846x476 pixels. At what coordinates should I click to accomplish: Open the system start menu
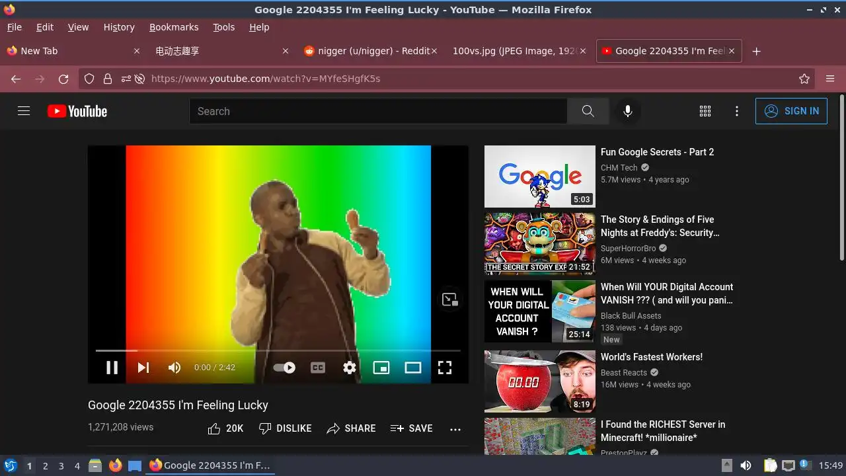[x=10, y=465]
